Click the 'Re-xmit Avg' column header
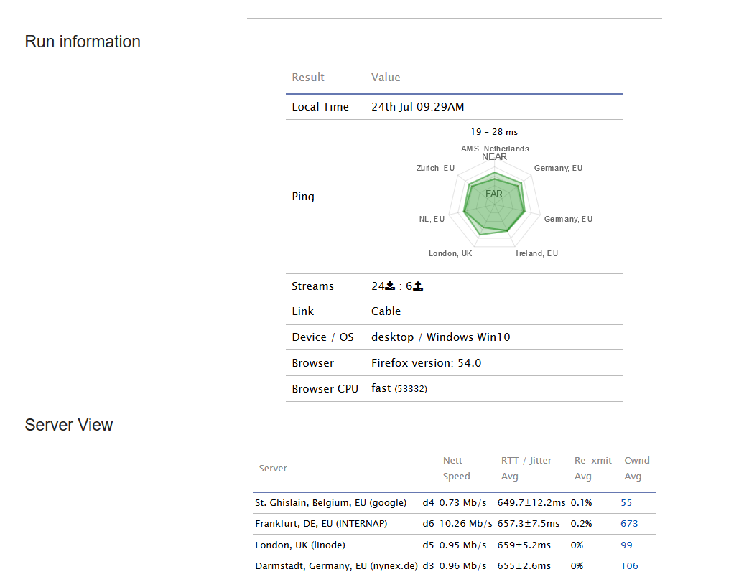 (593, 468)
